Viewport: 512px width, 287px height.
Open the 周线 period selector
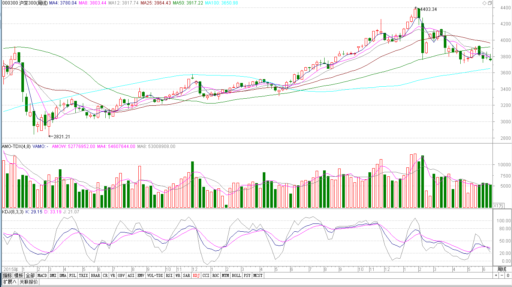pos(502,269)
